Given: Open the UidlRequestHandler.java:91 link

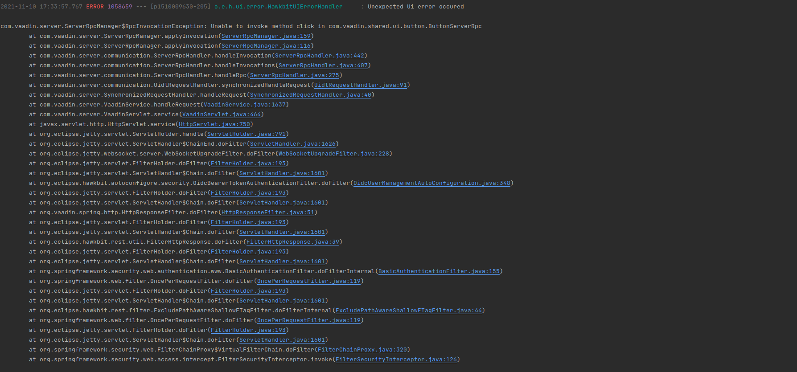Looking at the screenshot, I should click(x=361, y=85).
